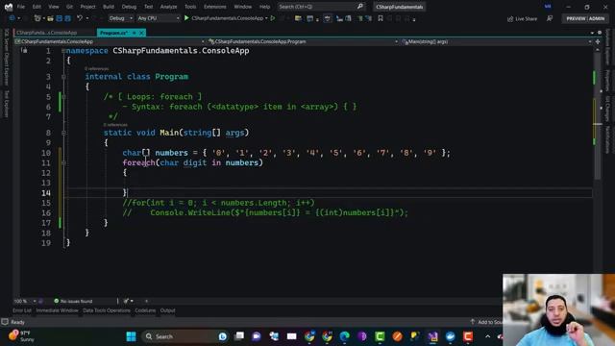Navigate backward with the round blue back icon
The image size is (615, 346).
tap(12, 18)
